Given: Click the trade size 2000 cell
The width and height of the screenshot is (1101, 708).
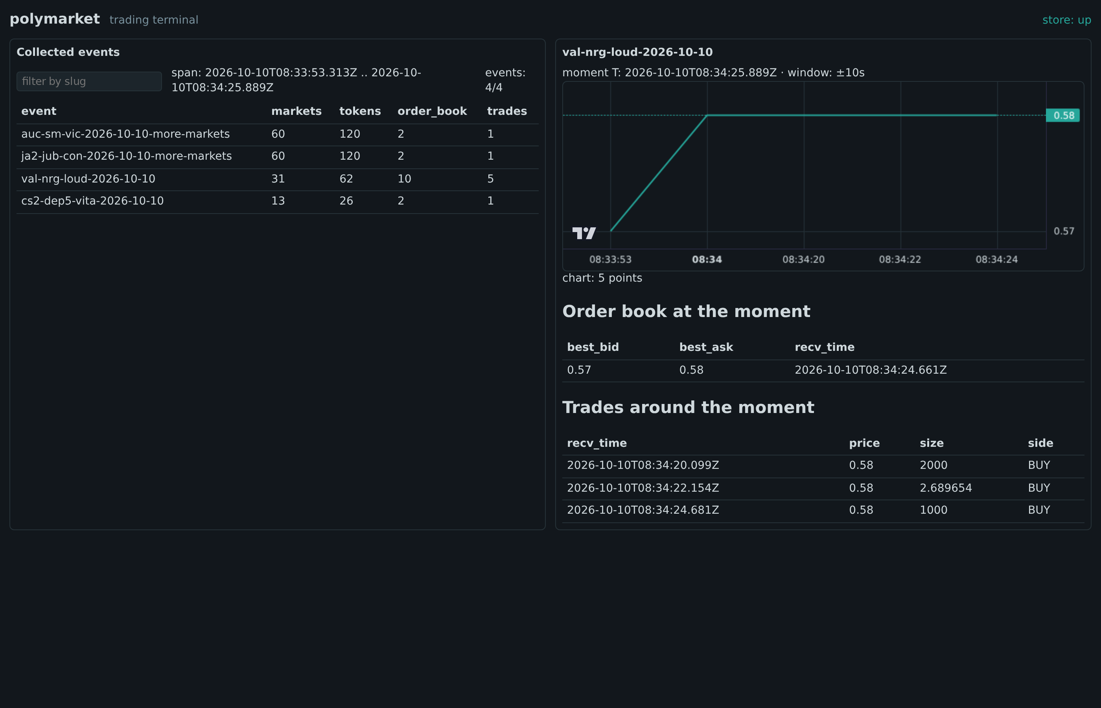Looking at the screenshot, I should coord(933,465).
